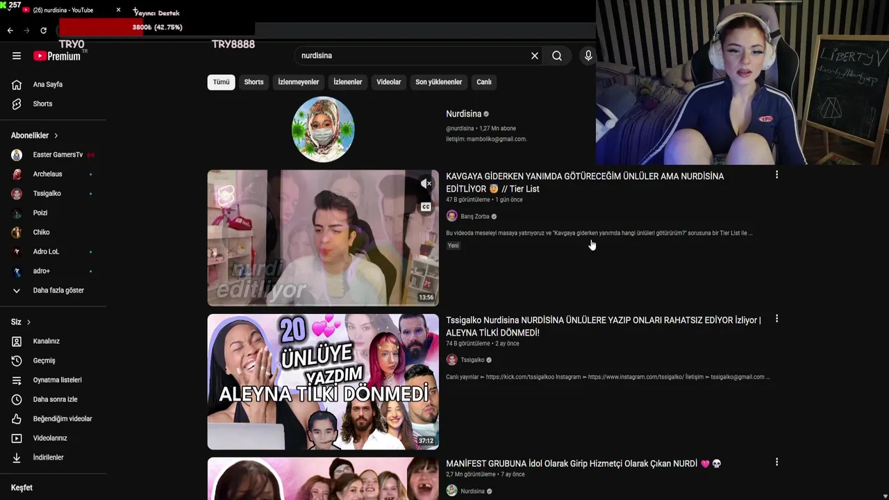Screen dimensions: 889x500
Task: Select the Tümü filter chip
Action: coord(221,82)
